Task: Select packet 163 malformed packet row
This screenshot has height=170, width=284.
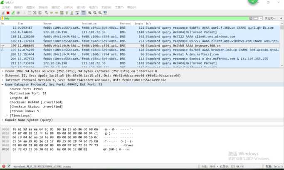Action: pyautogui.click(x=140, y=32)
